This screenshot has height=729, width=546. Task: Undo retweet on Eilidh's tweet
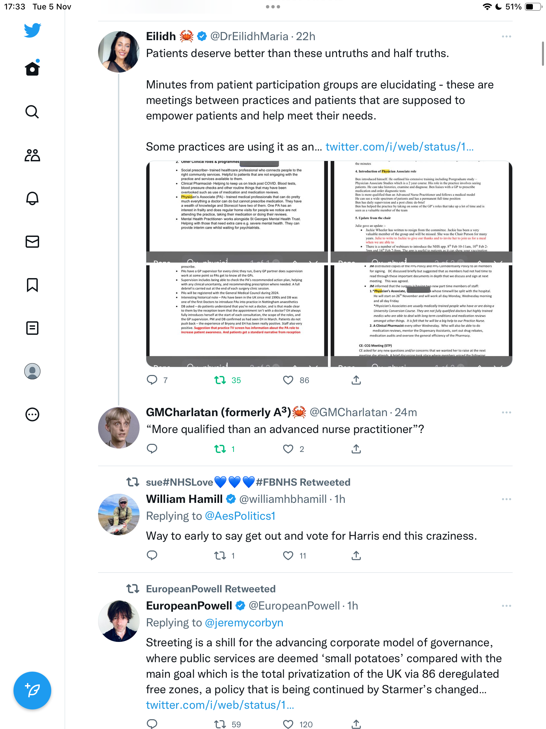[x=220, y=380]
